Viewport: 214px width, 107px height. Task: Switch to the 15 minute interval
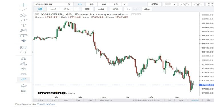(x=116, y=4)
